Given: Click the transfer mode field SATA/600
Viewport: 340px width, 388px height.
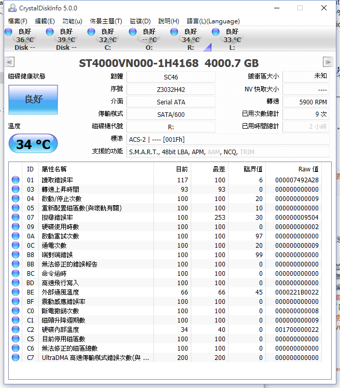Looking at the screenshot, I should coord(171,115).
